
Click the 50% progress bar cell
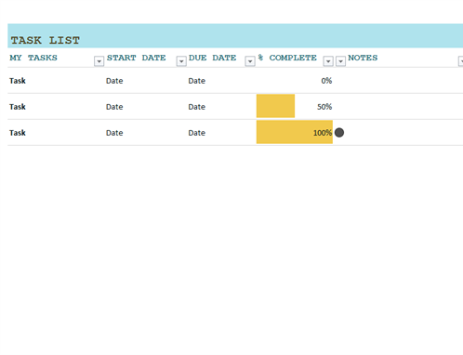coord(295,106)
